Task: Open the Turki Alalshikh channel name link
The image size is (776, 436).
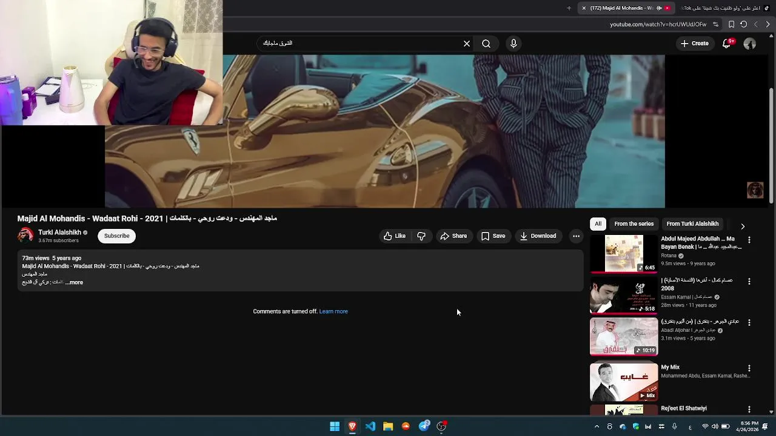Action: pyautogui.click(x=59, y=233)
